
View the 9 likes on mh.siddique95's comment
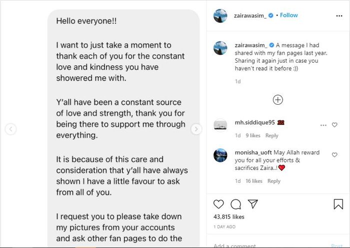[253, 136]
